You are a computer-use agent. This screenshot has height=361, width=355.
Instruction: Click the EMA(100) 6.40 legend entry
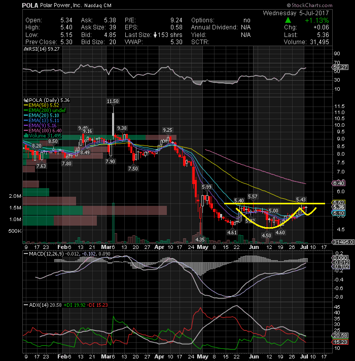[x=43, y=130]
